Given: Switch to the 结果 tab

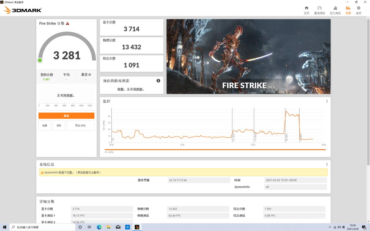Looking at the screenshot, I should (x=348, y=10).
